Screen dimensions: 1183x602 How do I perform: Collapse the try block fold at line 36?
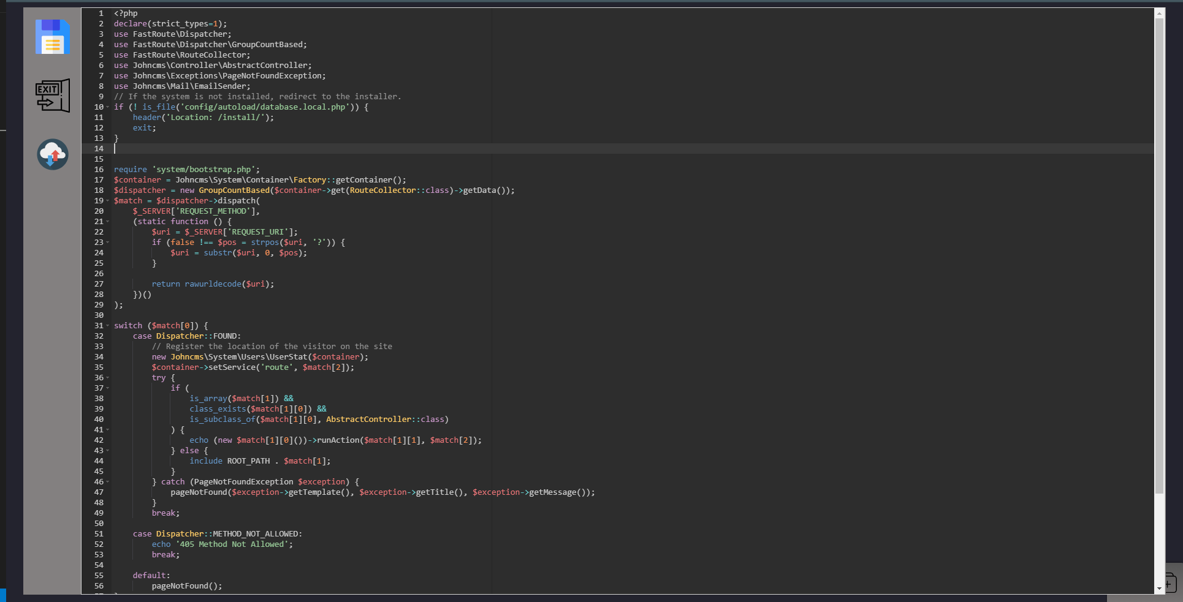(x=108, y=378)
